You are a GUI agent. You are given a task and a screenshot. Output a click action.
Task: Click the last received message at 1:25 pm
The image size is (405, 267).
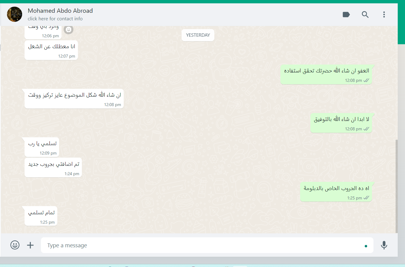tap(41, 216)
